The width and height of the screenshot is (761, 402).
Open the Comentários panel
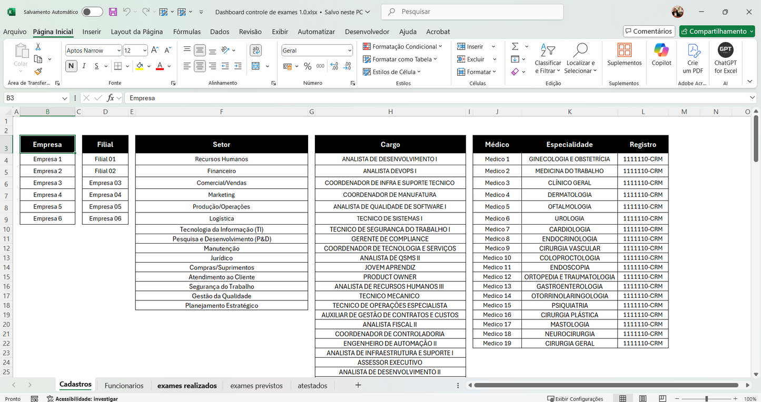(x=649, y=31)
